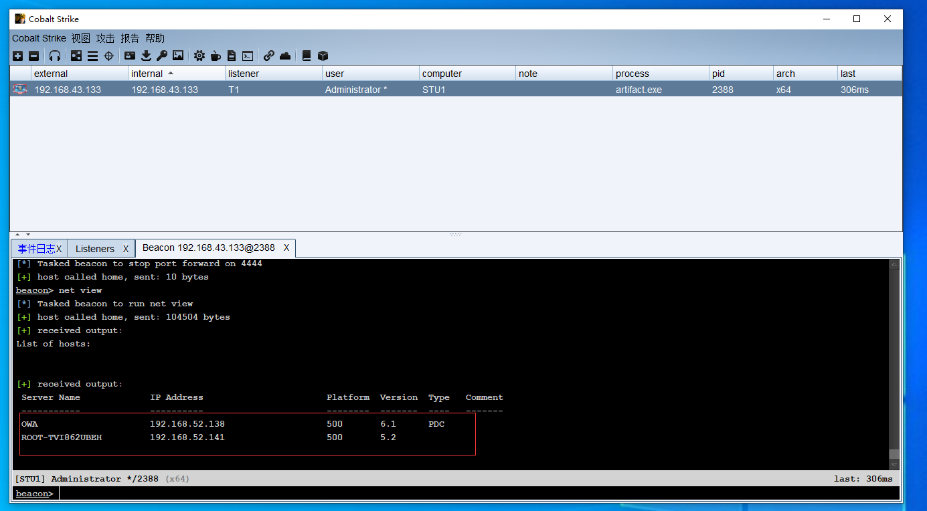Click the IP address 192.168.52.141 in console
The image size is (927, 511).
pyautogui.click(x=187, y=437)
